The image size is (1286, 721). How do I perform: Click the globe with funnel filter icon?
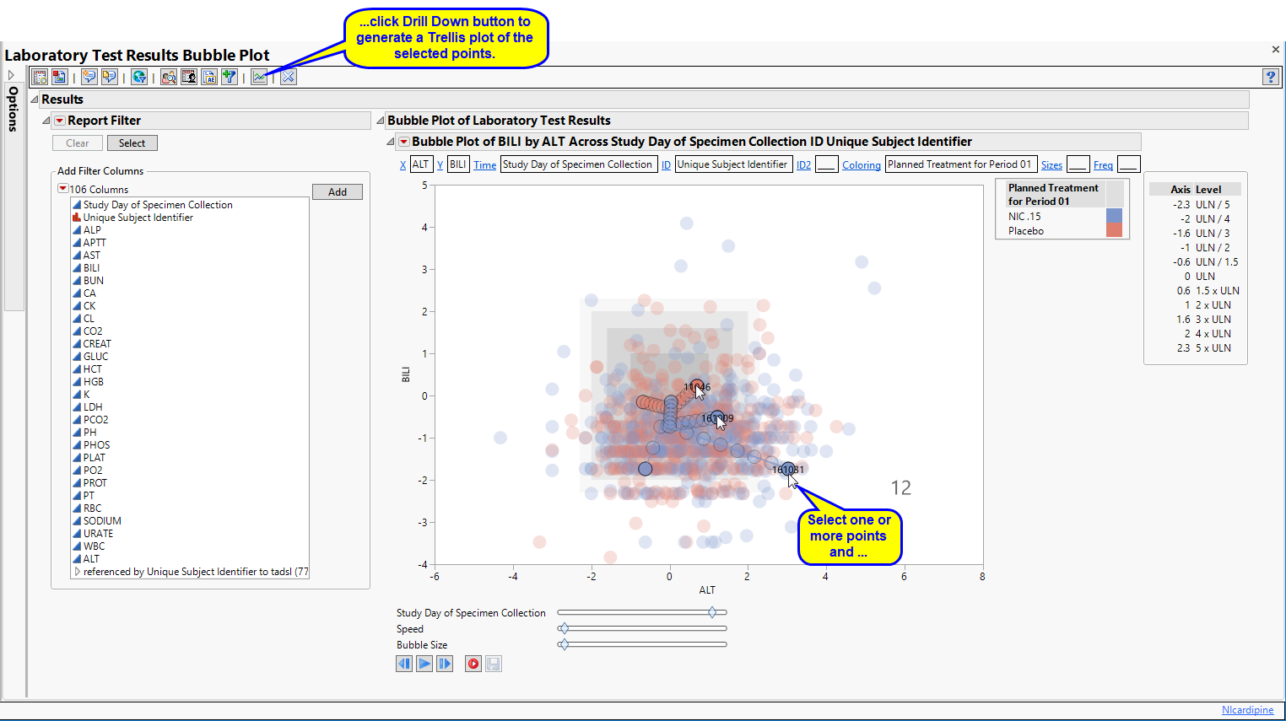click(x=139, y=77)
